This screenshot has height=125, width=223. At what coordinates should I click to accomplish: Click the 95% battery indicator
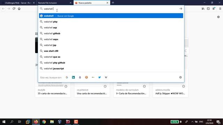click(x=175, y=122)
